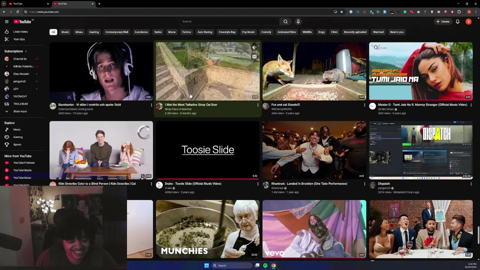Viewport: 480px width, 270px height.
Task: Open the Extensive Music Underground channel avatar
Action: click(x=53, y=106)
